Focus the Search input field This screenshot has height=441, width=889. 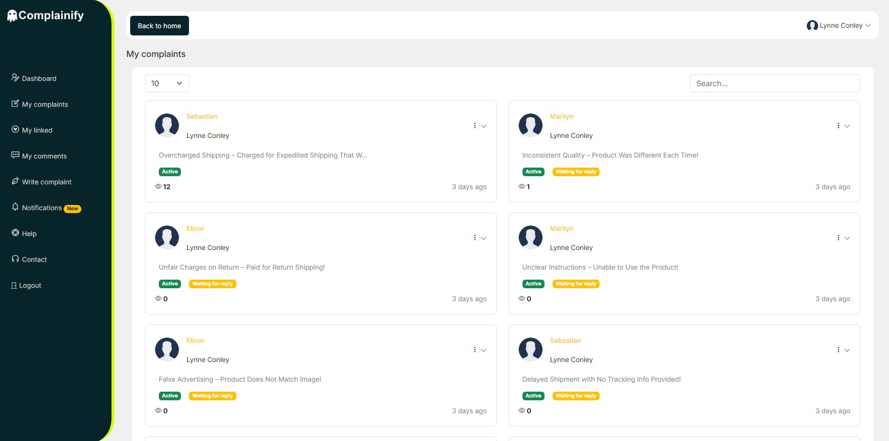coord(775,83)
